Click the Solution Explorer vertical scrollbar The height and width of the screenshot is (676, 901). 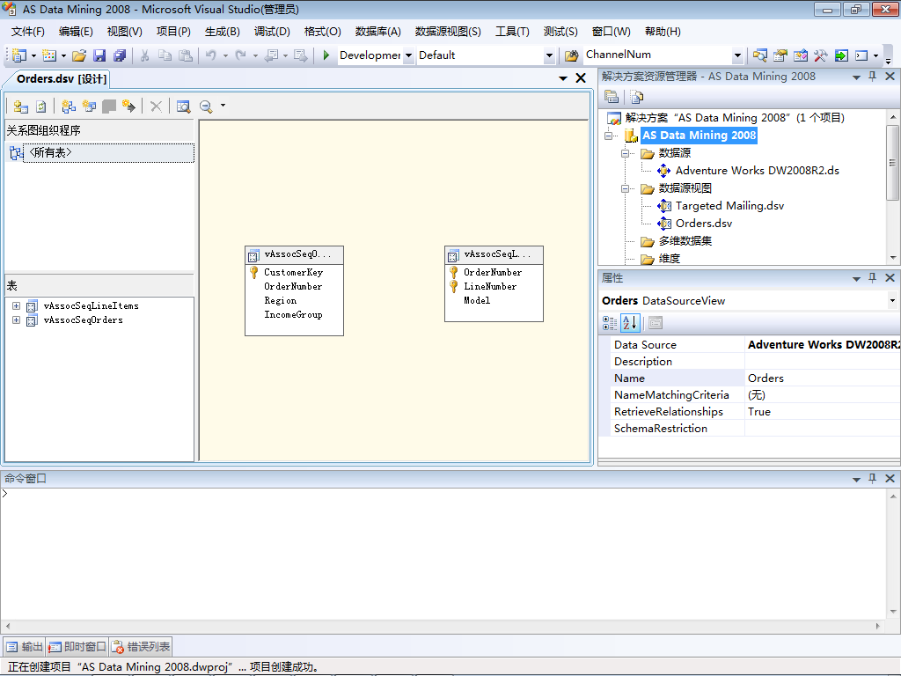tap(892, 187)
